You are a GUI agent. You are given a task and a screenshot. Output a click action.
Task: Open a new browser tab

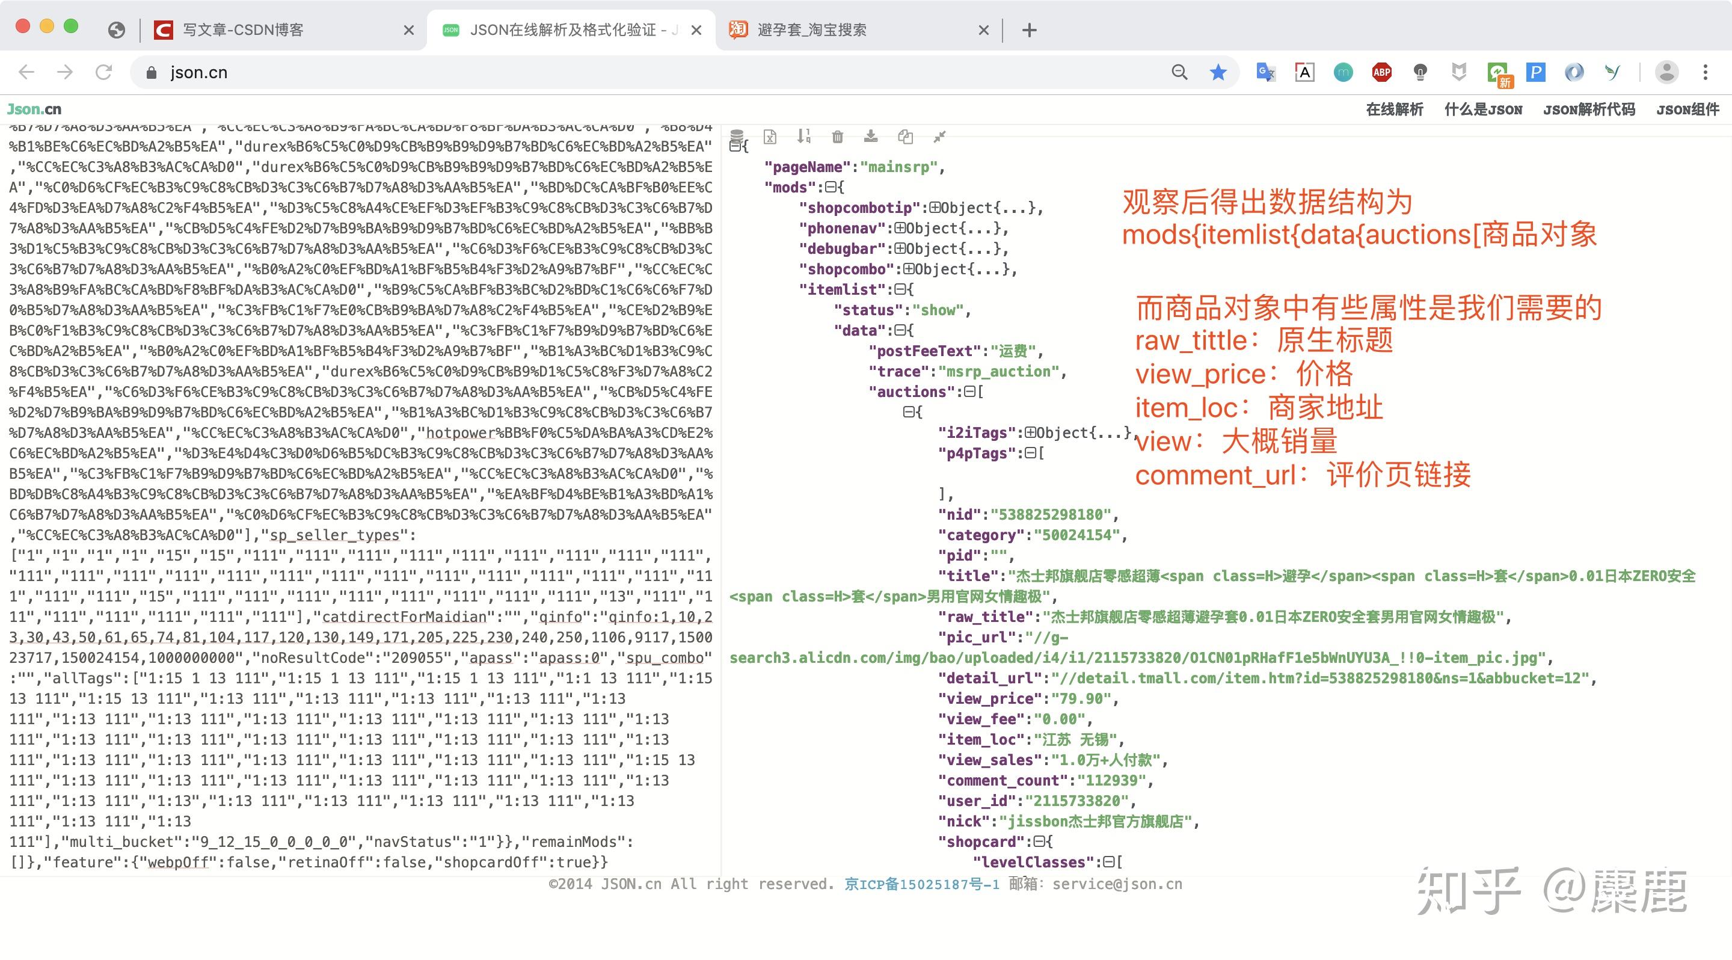coord(1029,30)
